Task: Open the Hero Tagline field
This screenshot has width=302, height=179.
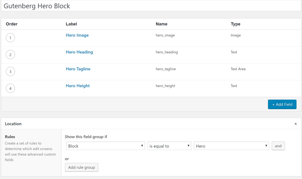Action: [x=78, y=69]
